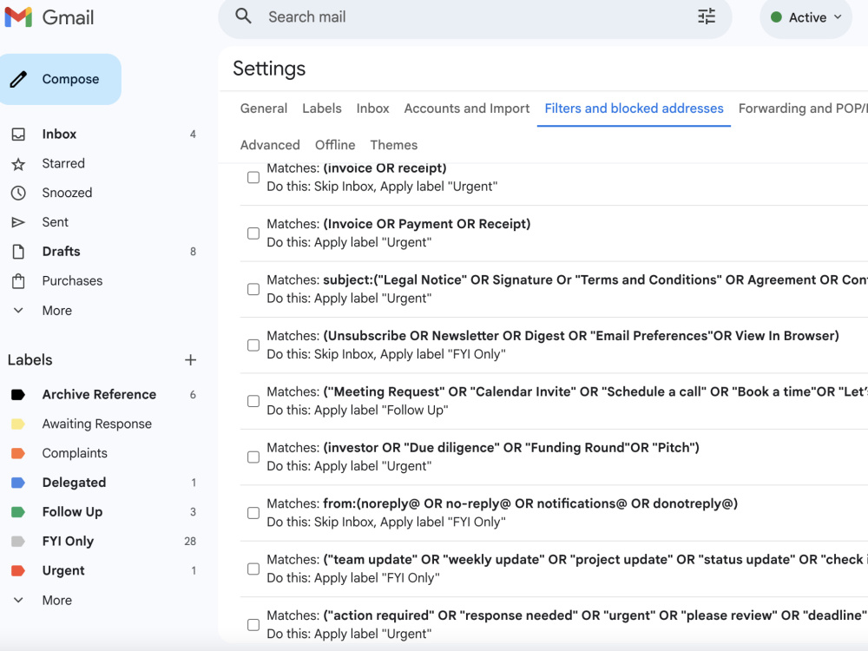Create a new label with plus icon

[x=190, y=360]
